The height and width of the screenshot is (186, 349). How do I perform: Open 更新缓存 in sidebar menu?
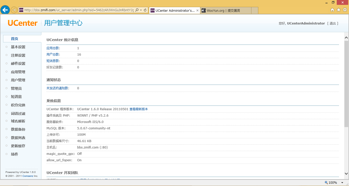pyautogui.click(x=18, y=146)
